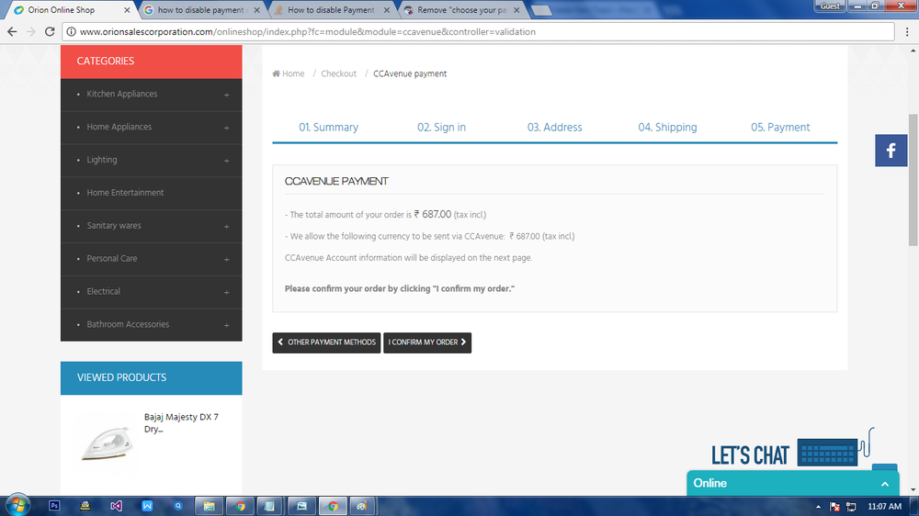Open the Kitchen Appliances category link
The height and width of the screenshot is (516, 919).
pos(122,94)
